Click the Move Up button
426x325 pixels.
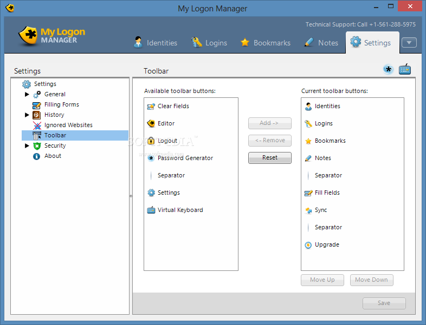(322, 280)
